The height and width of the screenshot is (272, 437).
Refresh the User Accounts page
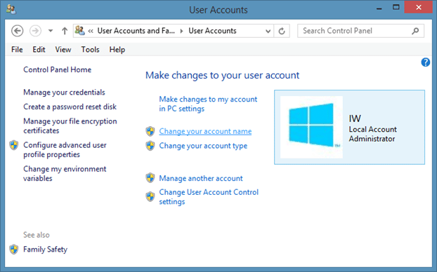pyautogui.click(x=282, y=31)
